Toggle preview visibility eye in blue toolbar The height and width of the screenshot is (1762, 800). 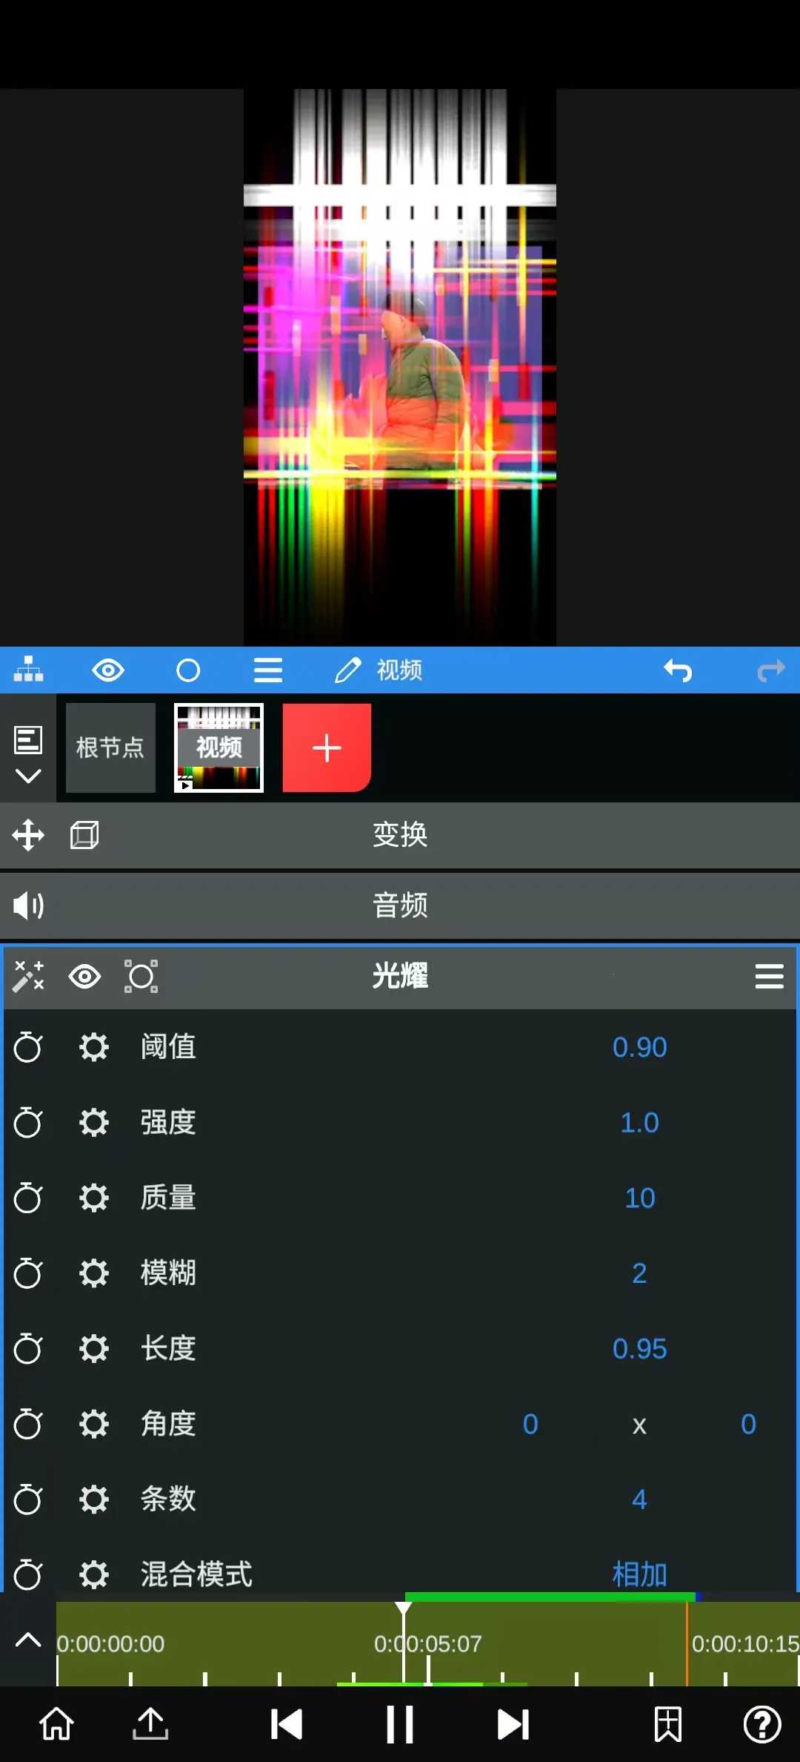click(108, 670)
